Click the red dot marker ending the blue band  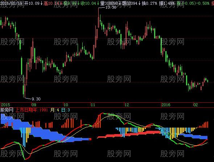click(x=90, y=139)
